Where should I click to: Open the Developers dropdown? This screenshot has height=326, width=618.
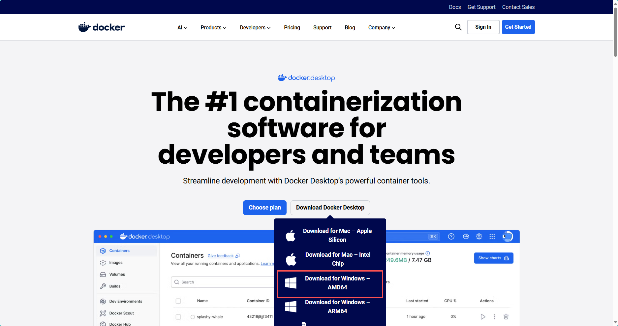pos(255,28)
